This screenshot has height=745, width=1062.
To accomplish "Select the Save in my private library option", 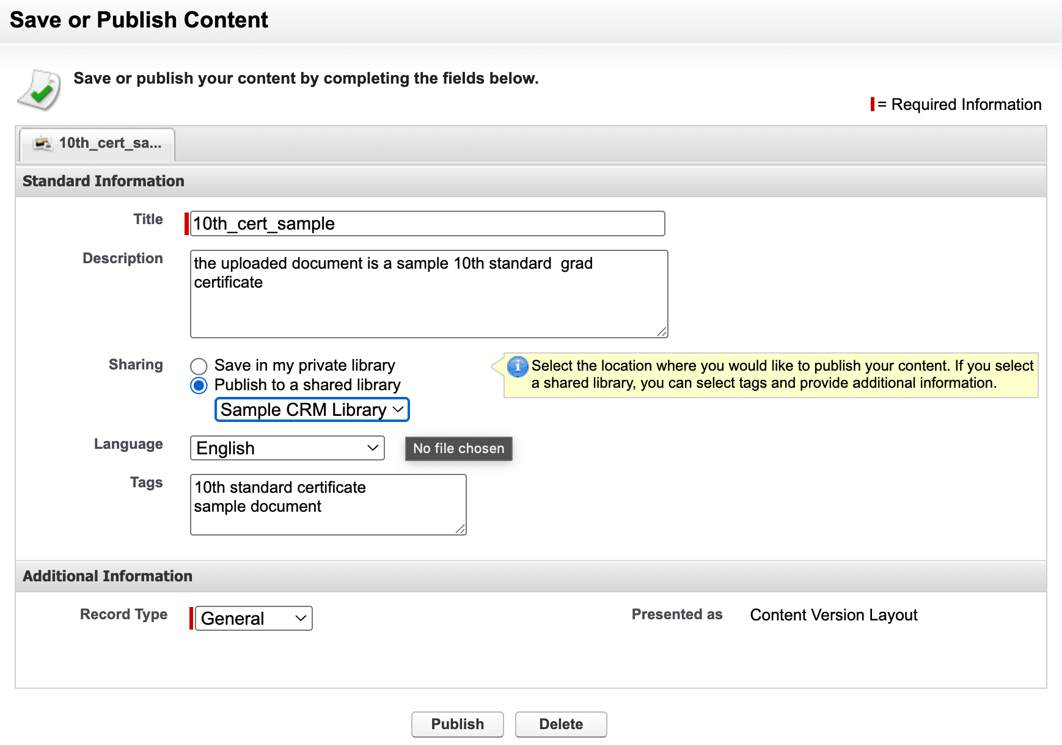I will pos(198,366).
